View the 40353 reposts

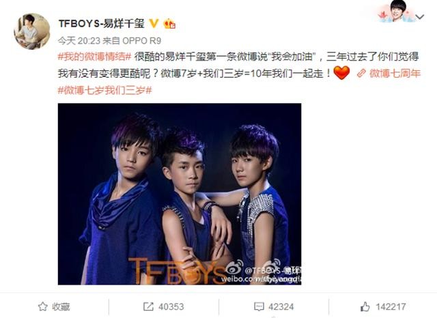pyautogui.click(x=164, y=306)
